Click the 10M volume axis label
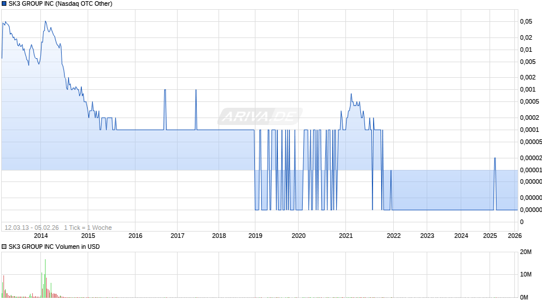The image size is (542, 303). [x=526, y=275]
